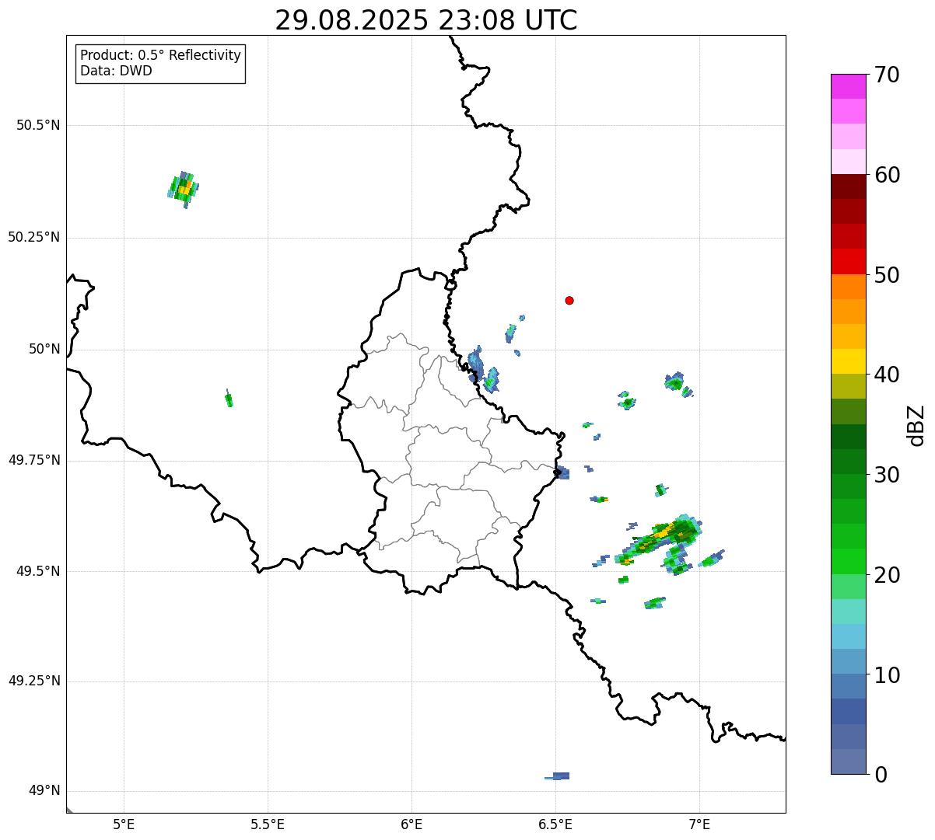Click the 49.25°N latitude label
Image resolution: width=935 pixels, height=840 pixels.
33,681
